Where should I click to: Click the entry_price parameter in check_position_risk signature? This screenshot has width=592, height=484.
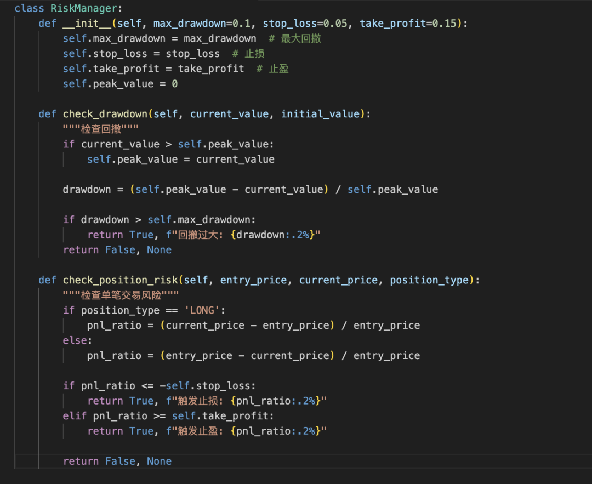tap(253, 280)
